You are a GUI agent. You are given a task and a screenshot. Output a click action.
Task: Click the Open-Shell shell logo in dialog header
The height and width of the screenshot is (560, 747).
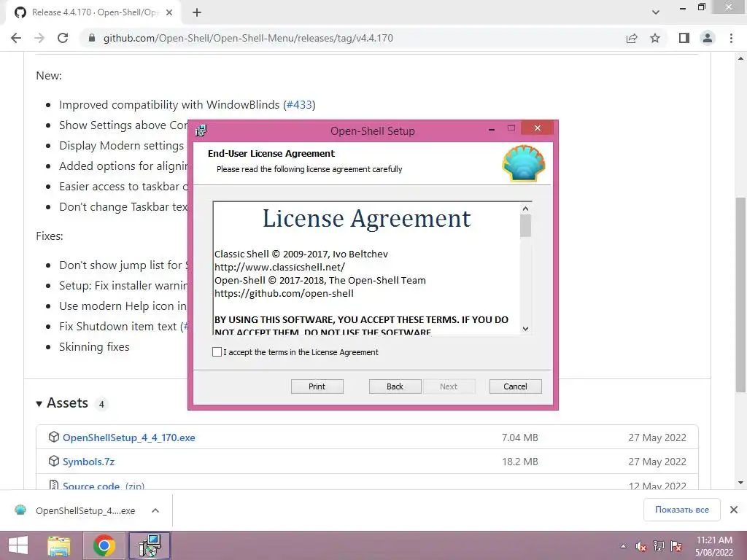pyautogui.click(x=524, y=163)
